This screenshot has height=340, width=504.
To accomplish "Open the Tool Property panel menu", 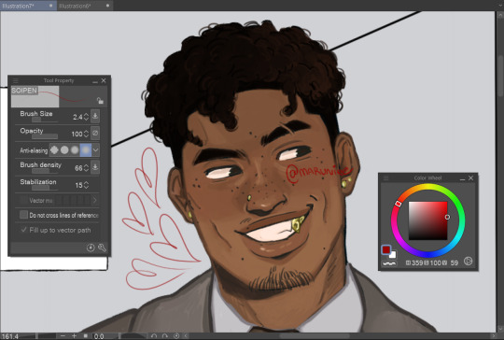I will point(16,80).
